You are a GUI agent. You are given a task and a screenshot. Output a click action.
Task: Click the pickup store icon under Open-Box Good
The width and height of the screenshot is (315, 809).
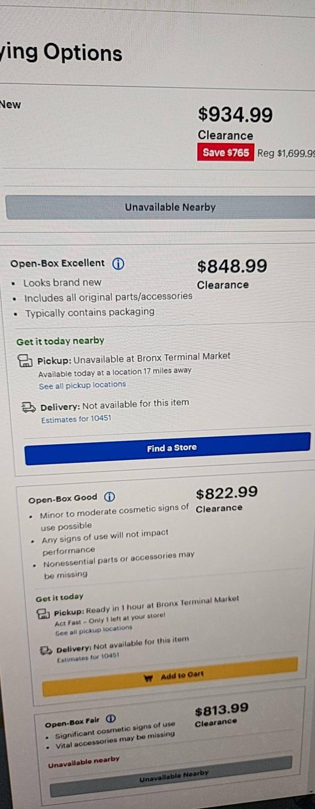point(43,614)
